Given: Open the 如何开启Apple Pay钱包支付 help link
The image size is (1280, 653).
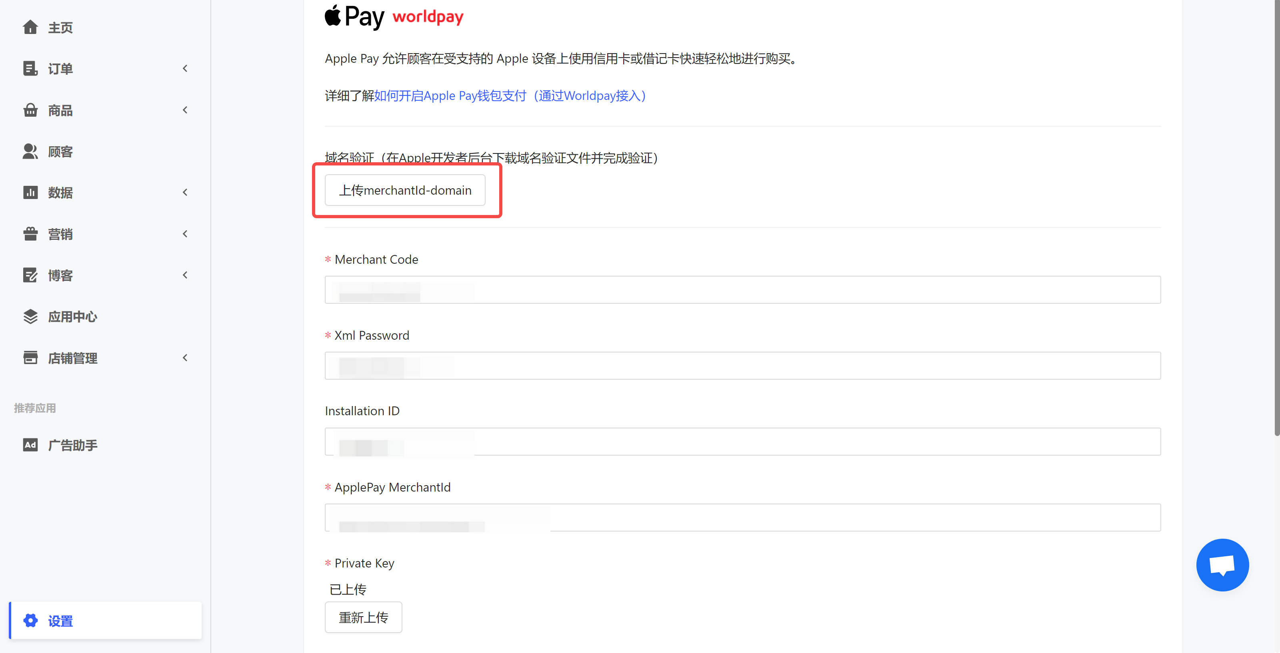Looking at the screenshot, I should [510, 96].
